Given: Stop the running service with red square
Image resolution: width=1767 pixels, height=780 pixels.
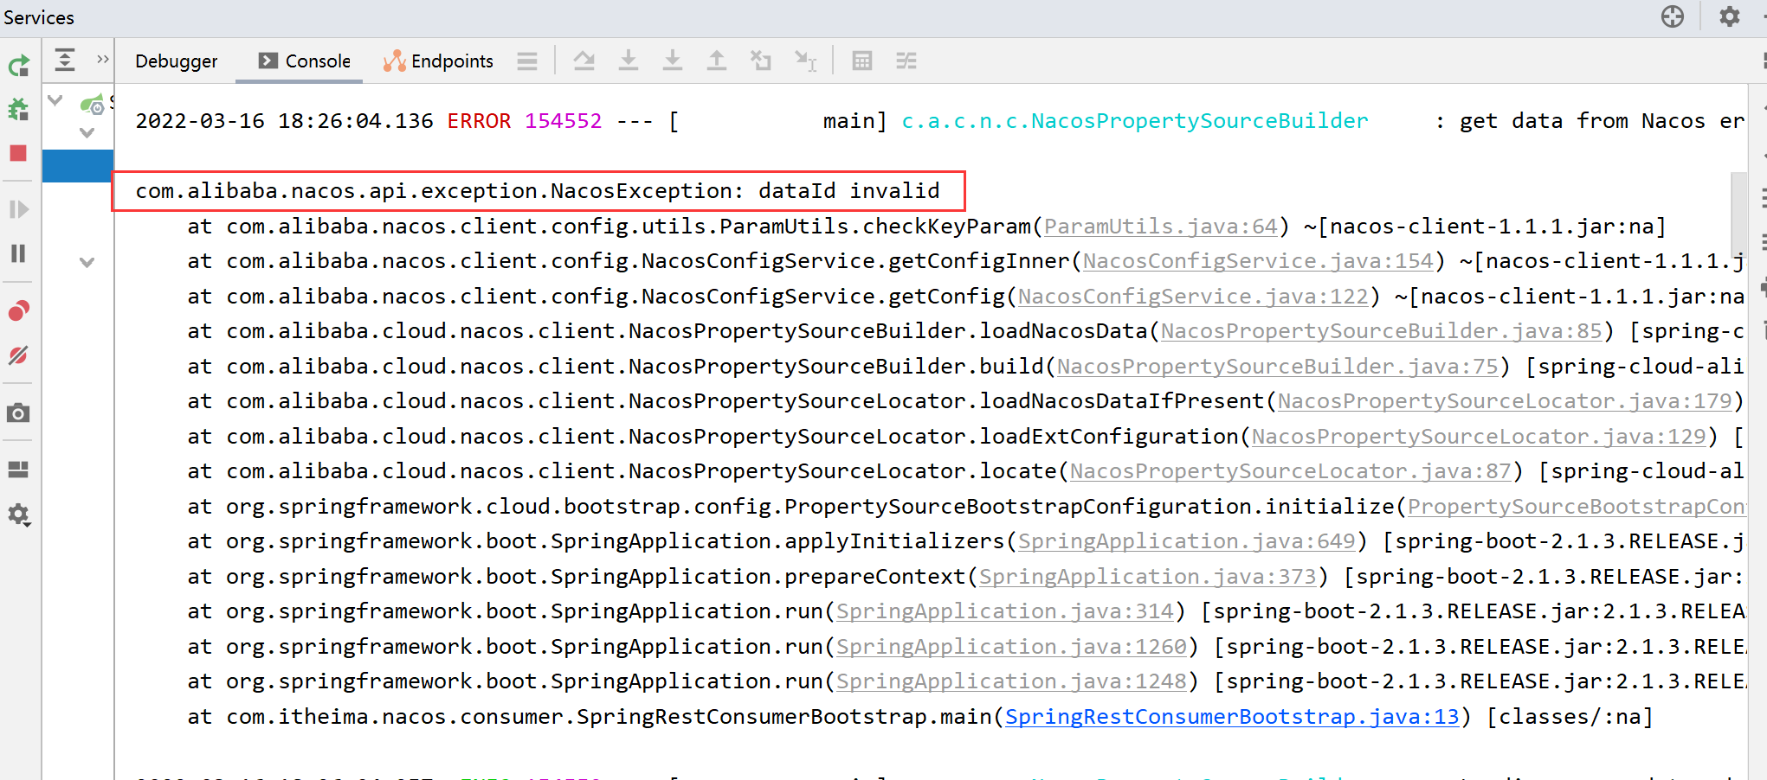Looking at the screenshot, I should [18, 153].
